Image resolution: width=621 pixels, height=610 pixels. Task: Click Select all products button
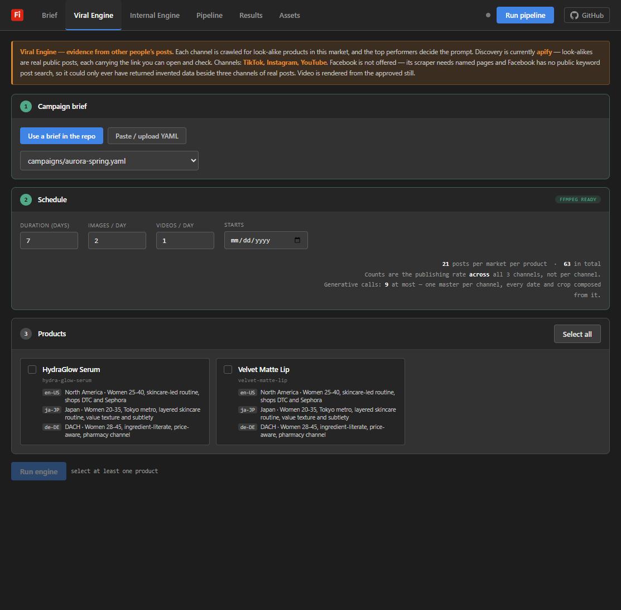click(x=577, y=334)
